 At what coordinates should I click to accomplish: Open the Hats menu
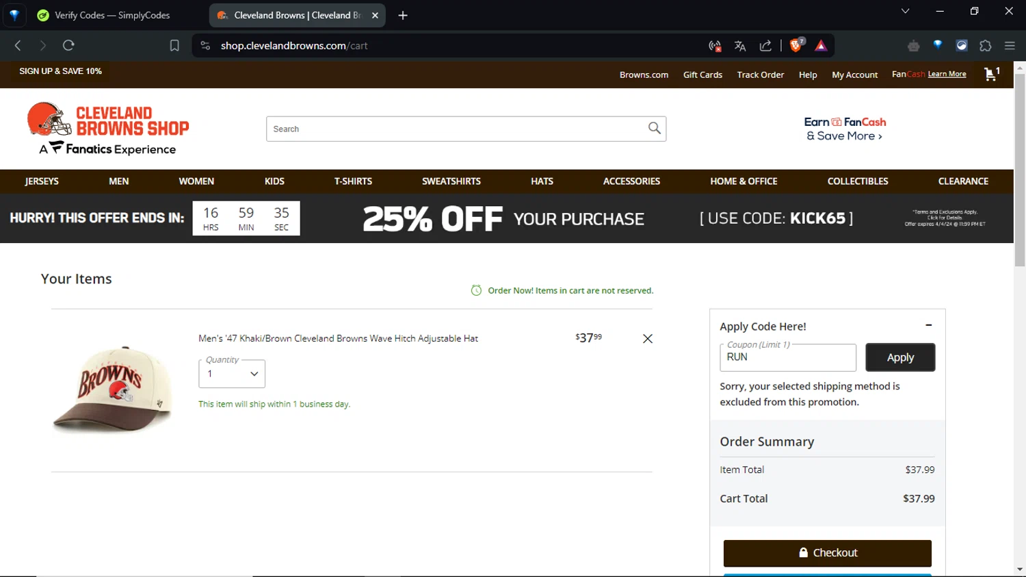pos(542,181)
